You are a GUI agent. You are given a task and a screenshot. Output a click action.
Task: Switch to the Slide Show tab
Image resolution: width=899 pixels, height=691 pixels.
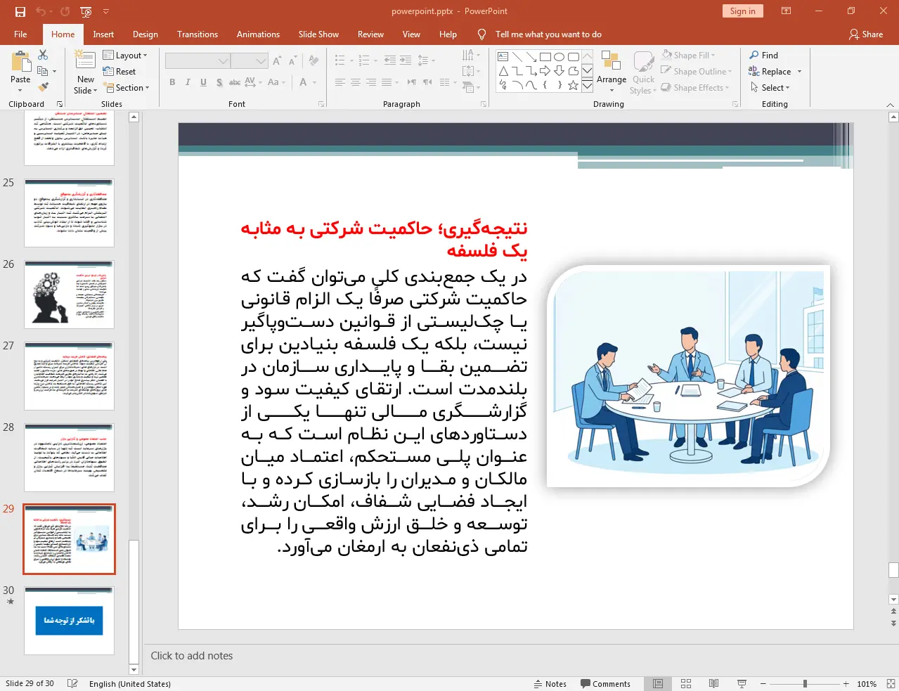pyautogui.click(x=318, y=34)
